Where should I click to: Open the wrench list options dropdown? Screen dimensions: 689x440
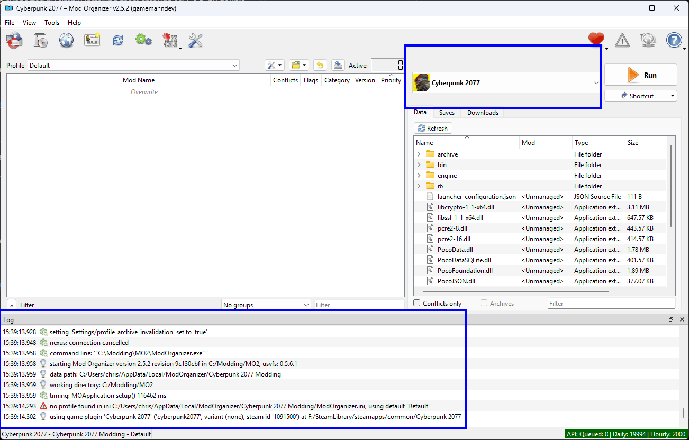pos(275,65)
